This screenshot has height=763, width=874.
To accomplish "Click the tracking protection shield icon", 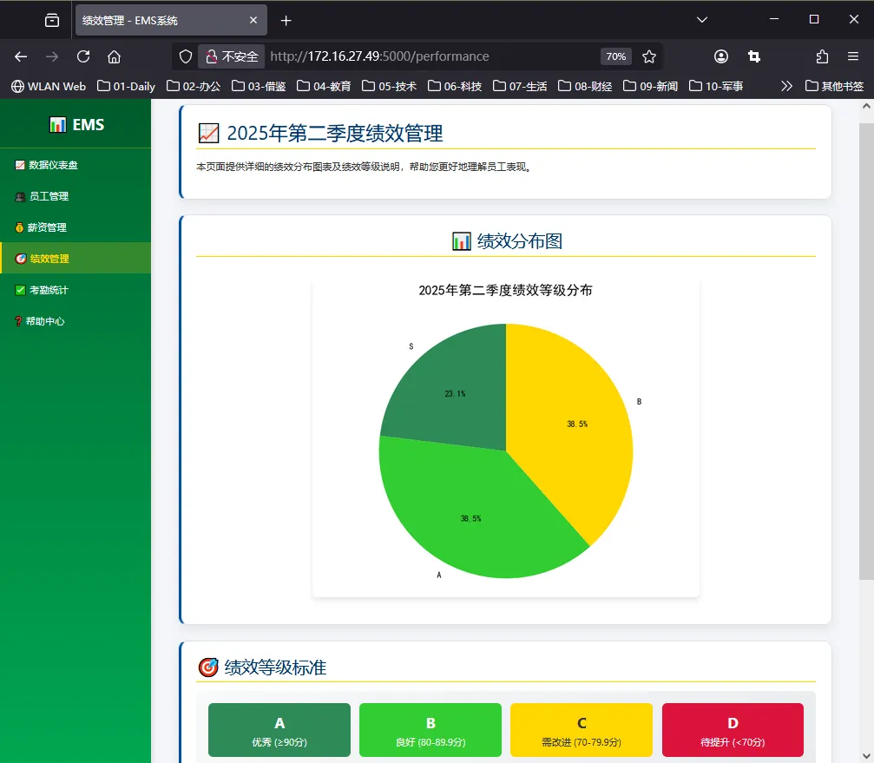I will click(x=186, y=56).
